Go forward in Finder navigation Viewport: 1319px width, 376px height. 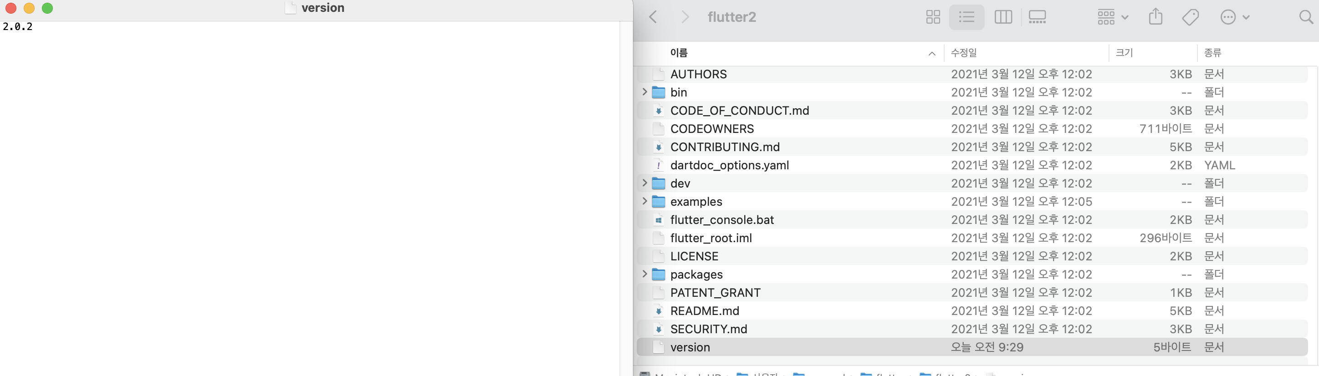tap(685, 17)
